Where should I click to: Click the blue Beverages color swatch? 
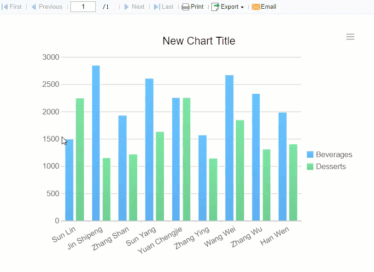(310, 154)
